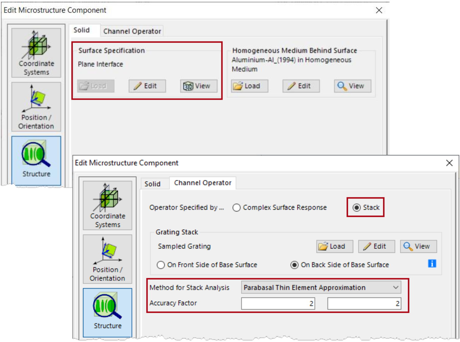
Task: Click 'Accuracy Factor' label
Action: (173, 303)
